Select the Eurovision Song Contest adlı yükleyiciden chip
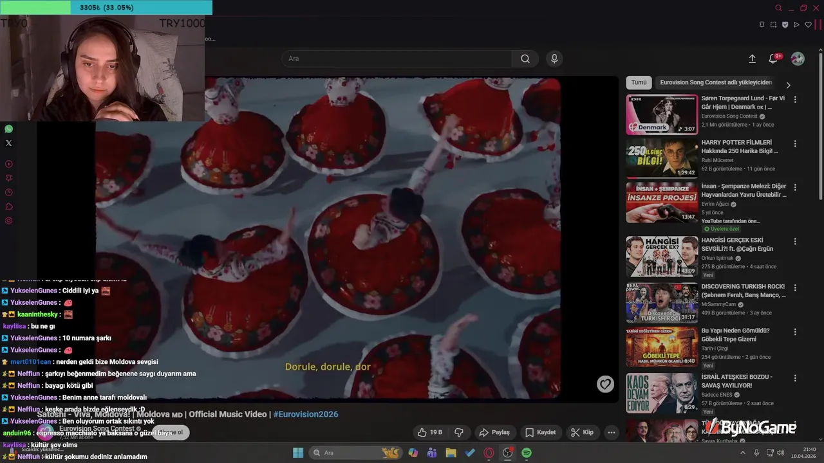Image resolution: width=824 pixels, height=463 pixels. tap(716, 82)
